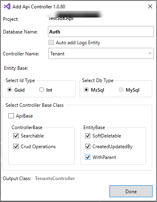Click into the Database Name field

(101, 31)
